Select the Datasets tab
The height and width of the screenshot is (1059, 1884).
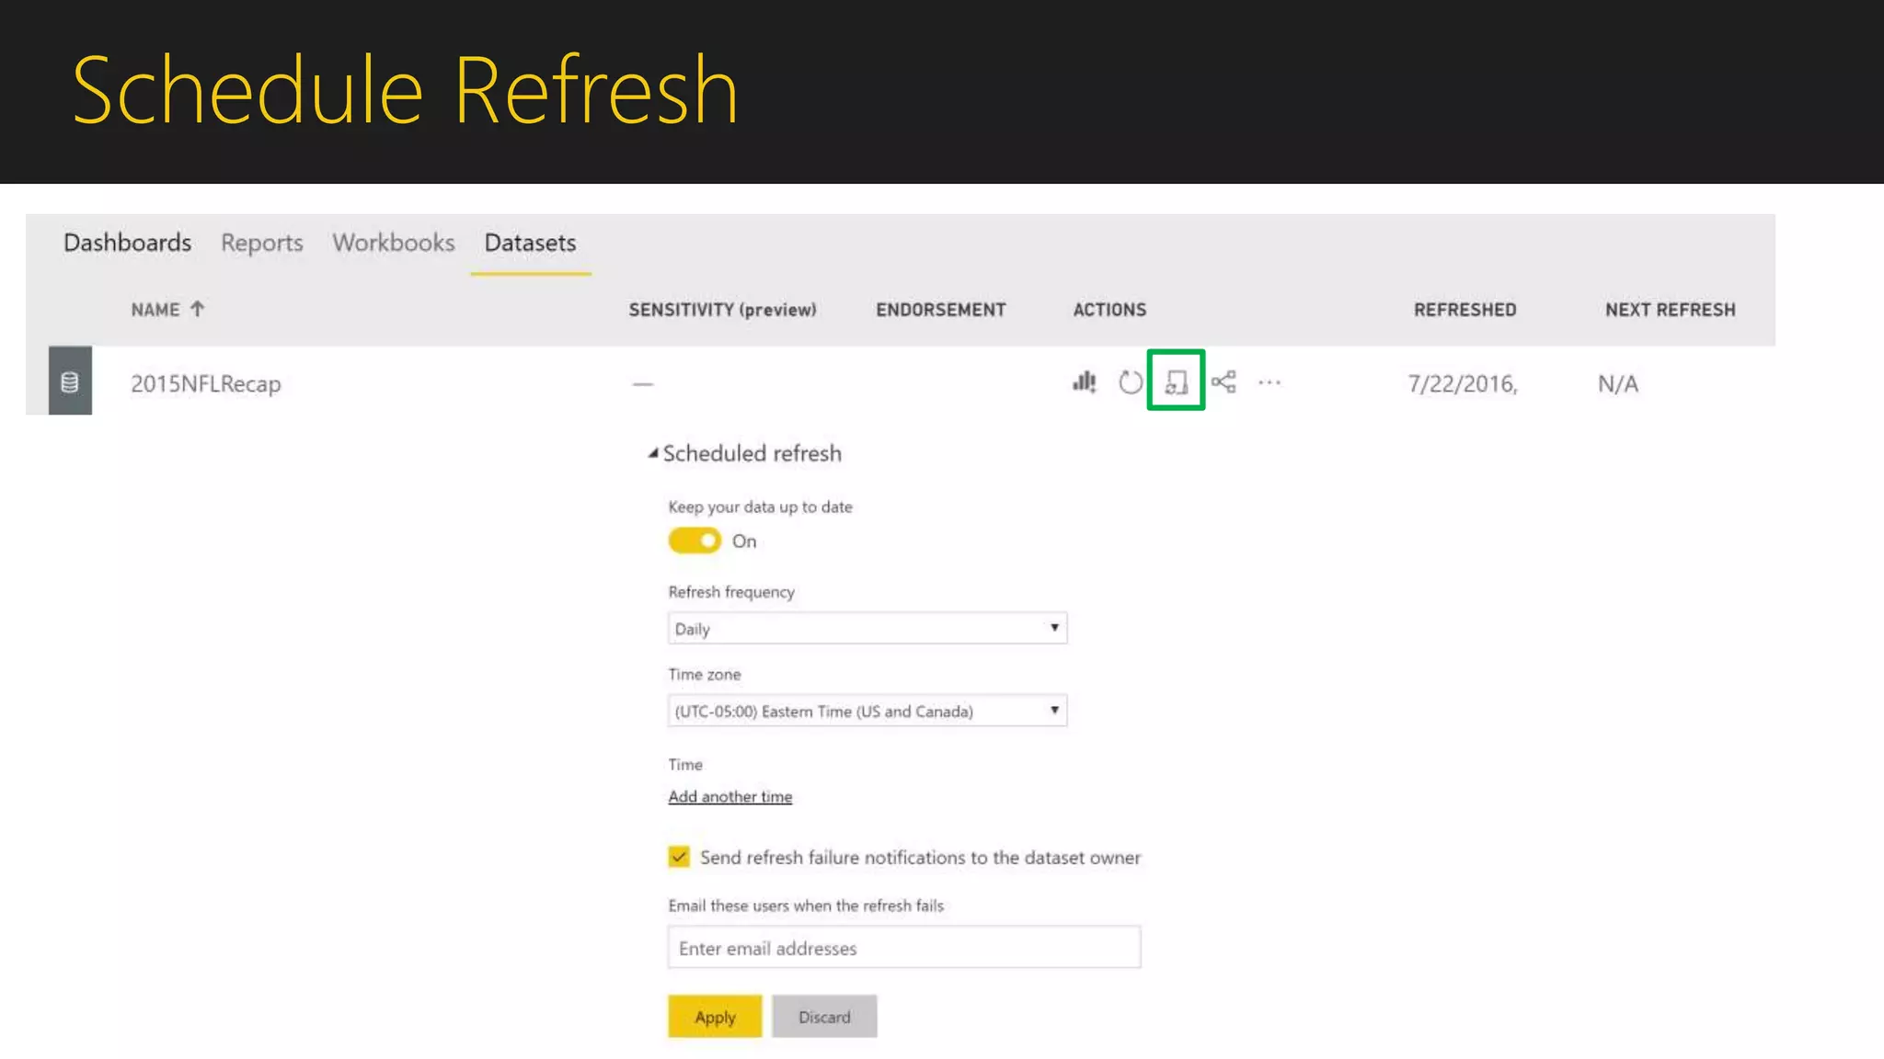(530, 243)
